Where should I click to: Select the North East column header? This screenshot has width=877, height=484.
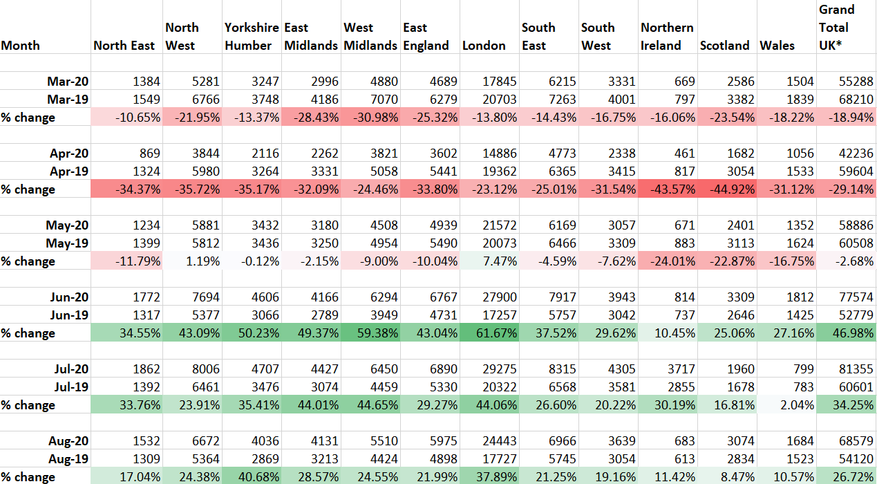pyautogui.click(x=124, y=46)
